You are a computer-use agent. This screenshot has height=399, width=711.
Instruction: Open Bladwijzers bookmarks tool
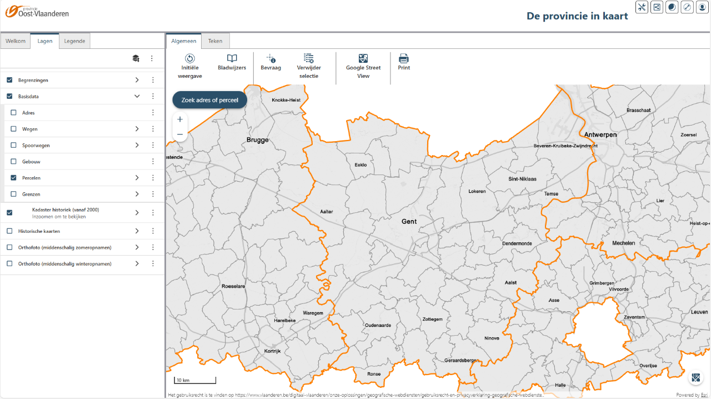[x=232, y=62]
